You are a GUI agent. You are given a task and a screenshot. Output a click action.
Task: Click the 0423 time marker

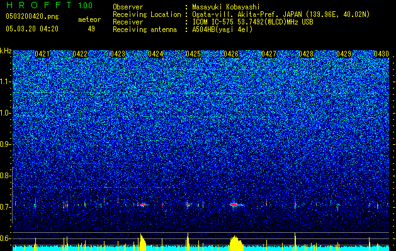pos(118,54)
